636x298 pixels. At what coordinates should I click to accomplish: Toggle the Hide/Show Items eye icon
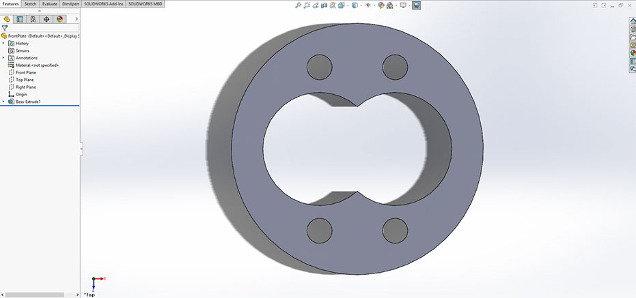(x=367, y=5)
